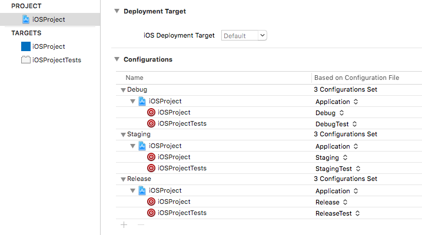The height and width of the screenshot is (235, 422).
Task: Click project icon in Debug group
Action: coord(142,101)
